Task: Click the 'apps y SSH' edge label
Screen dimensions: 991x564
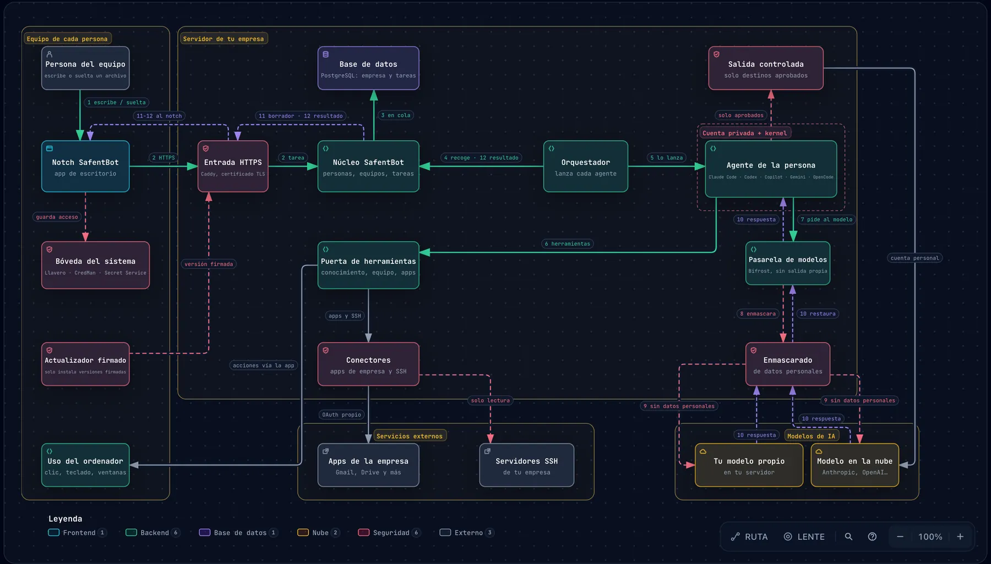Action: 345,316
